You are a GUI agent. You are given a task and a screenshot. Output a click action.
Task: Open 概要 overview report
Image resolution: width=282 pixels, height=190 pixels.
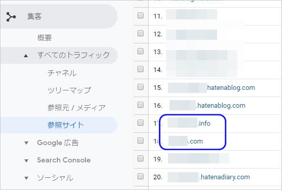(44, 38)
